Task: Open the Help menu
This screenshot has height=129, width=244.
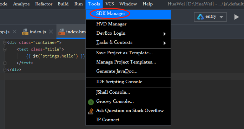Action: pyautogui.click(x=147, y=4)
